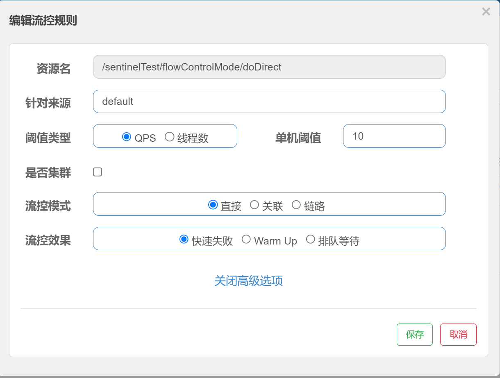Select 排队等待 flow control effect
Viewport: 500px width, 378px height.
(311, 239)
